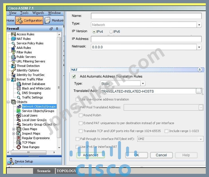Open the Device Setup section
The height and width of the screenshot is (177, 209).
(34, 161)
